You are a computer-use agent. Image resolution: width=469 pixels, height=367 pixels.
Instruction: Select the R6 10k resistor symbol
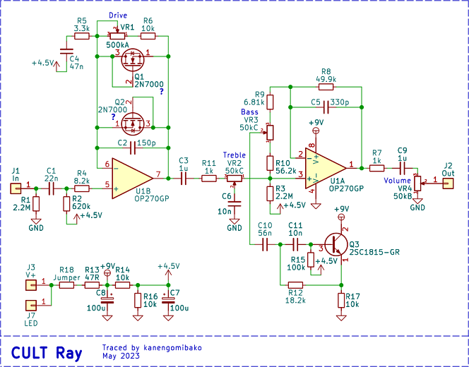(x=148, y=36)
